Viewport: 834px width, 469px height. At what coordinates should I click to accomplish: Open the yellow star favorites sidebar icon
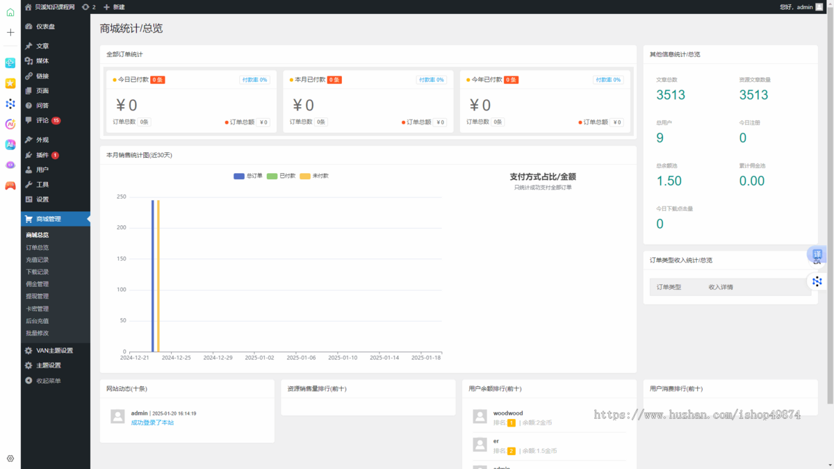[10, 83]
